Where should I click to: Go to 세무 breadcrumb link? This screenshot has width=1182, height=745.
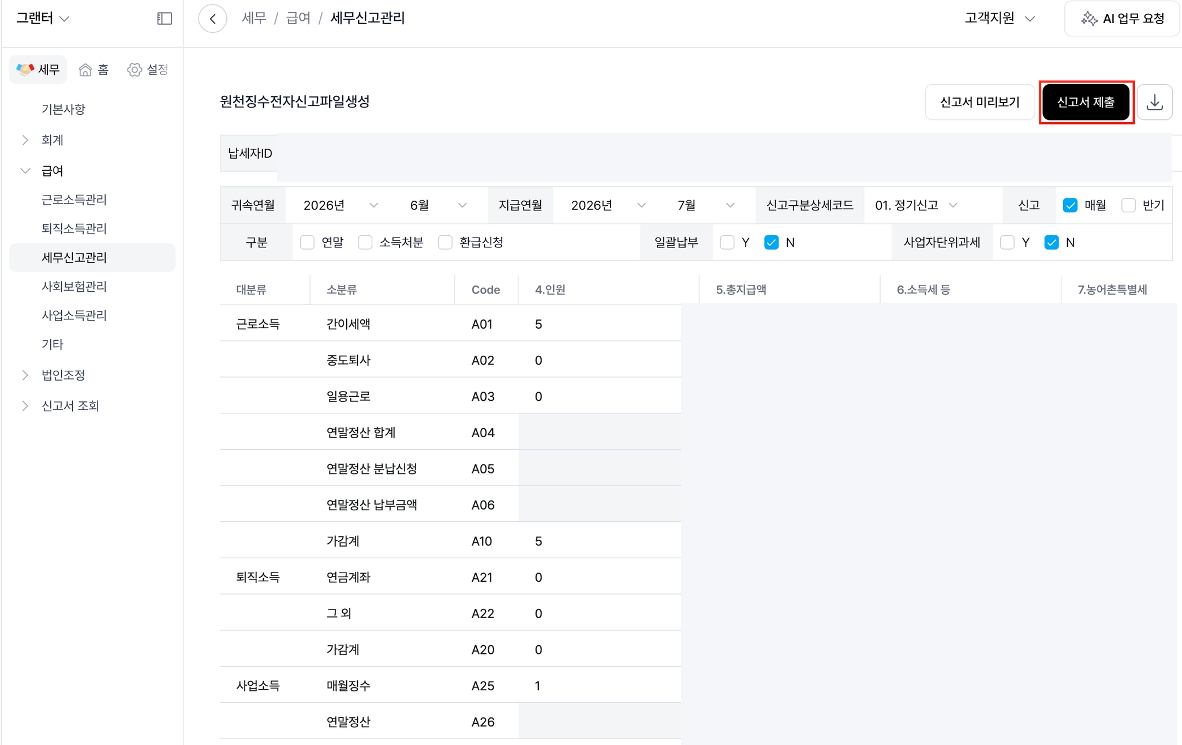(254, 18)
